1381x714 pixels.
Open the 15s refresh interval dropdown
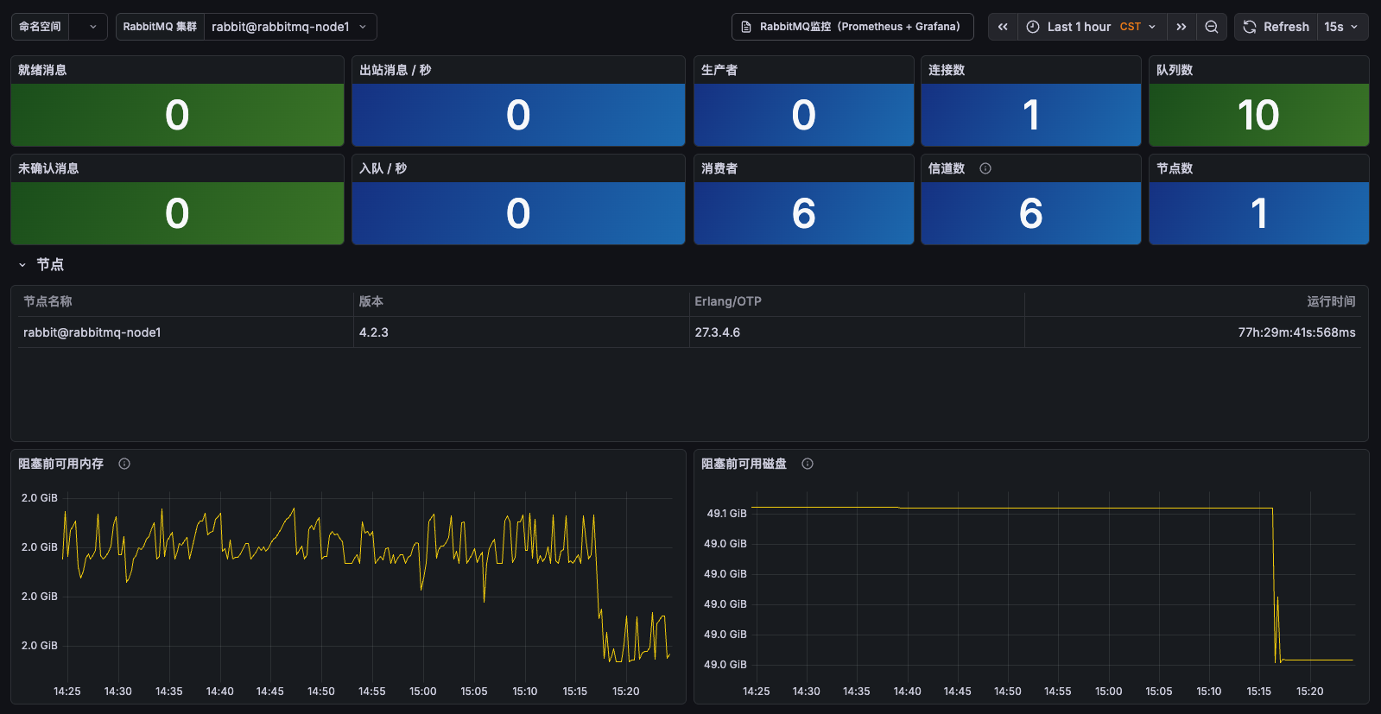click(1342, 27)
